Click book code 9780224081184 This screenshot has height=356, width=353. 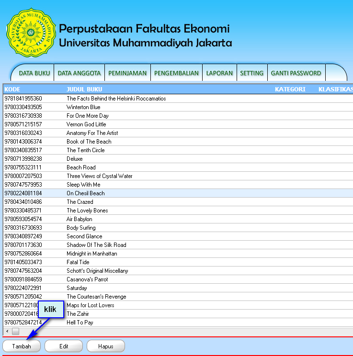pyautogui.click(x=23, y=193)
